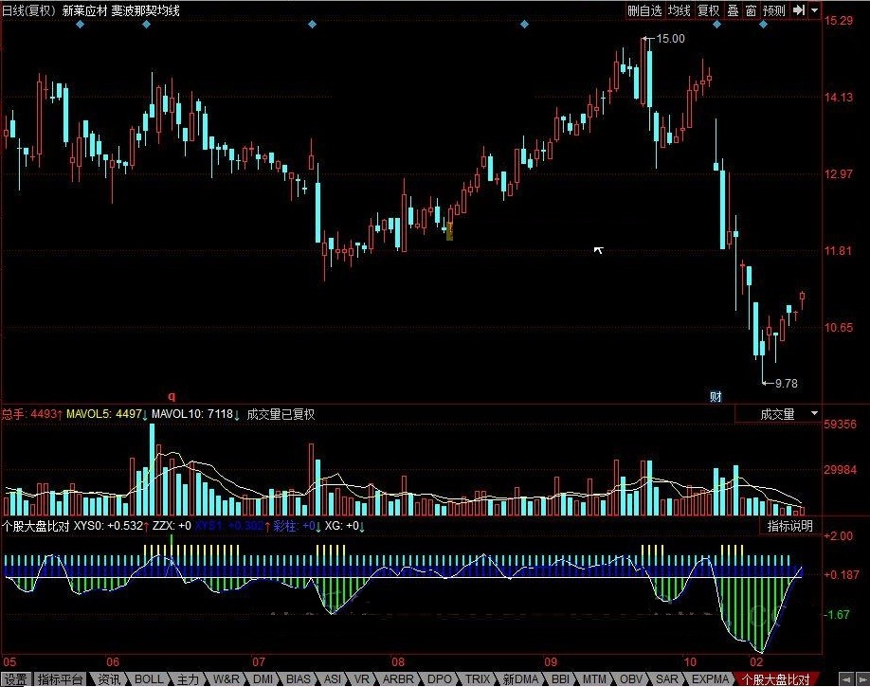The image size is (870, 687).
Task: Select the SAR indicator tab
Action: coord(666,679)
